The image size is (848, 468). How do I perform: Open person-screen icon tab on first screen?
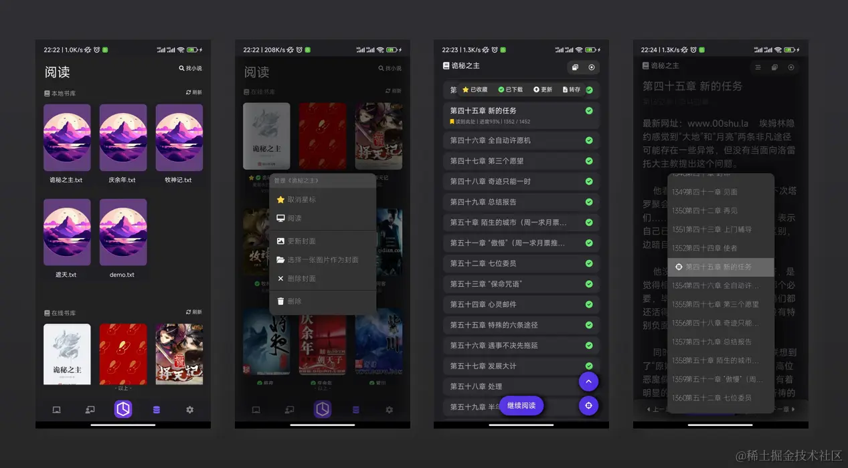(90, 410)
